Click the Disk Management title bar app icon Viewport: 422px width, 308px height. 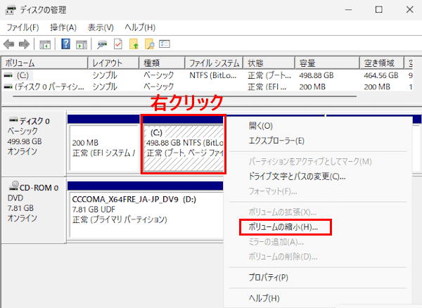11,10
